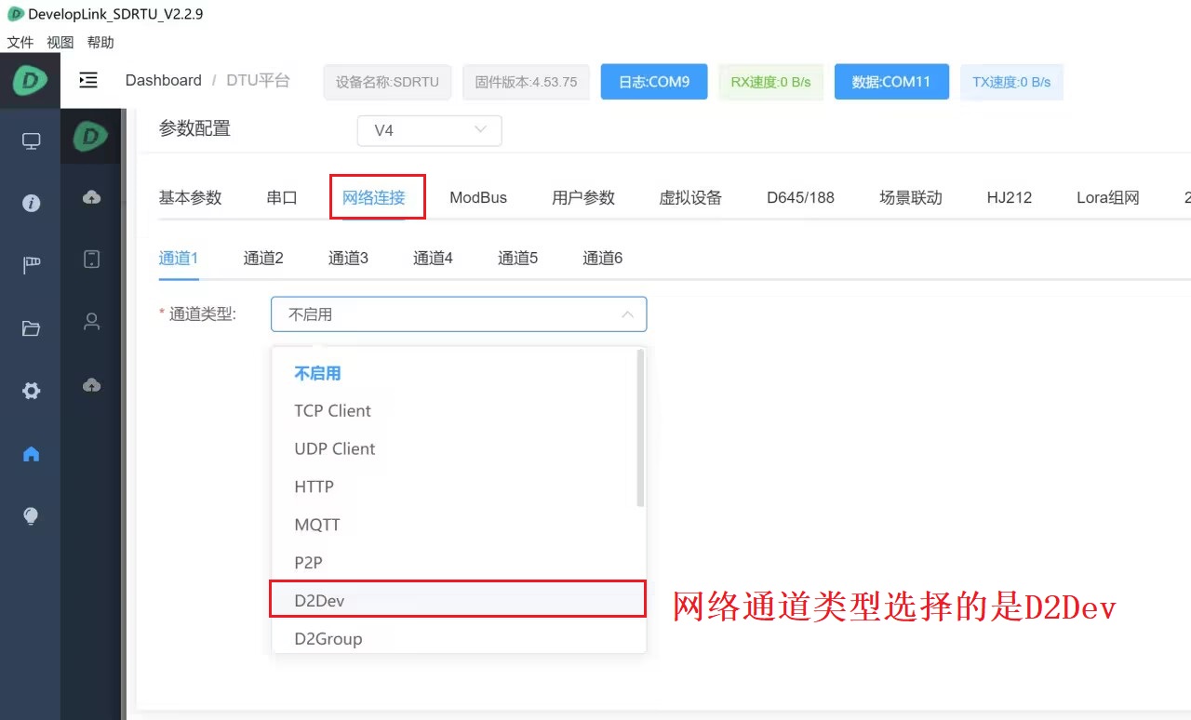Switch to the 基本参数 tab
1191x720 pixels.
click(x=190, y=197)
